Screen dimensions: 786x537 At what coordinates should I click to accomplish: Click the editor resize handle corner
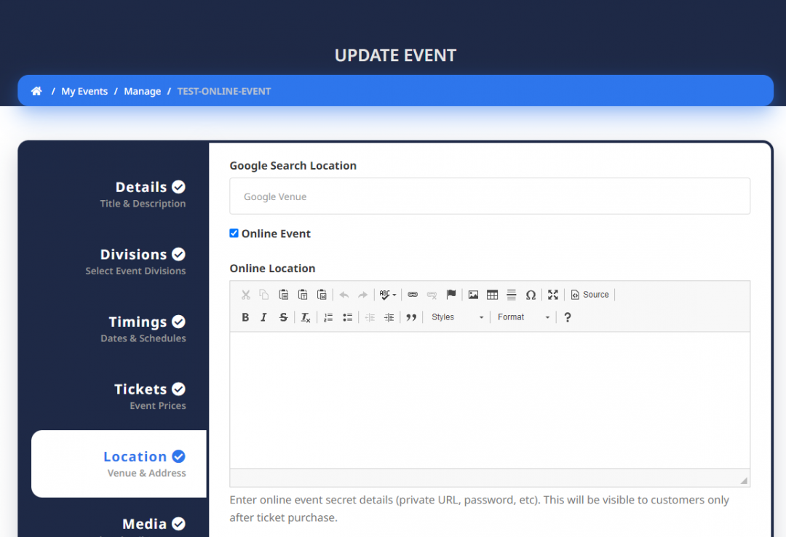coord(744,480)
